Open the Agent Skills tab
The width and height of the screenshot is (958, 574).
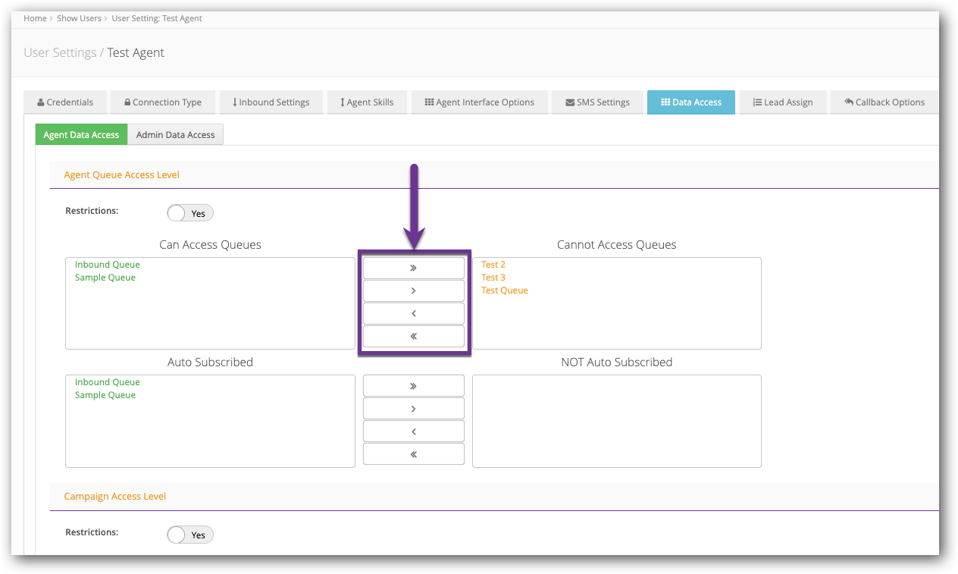point(367,102)
